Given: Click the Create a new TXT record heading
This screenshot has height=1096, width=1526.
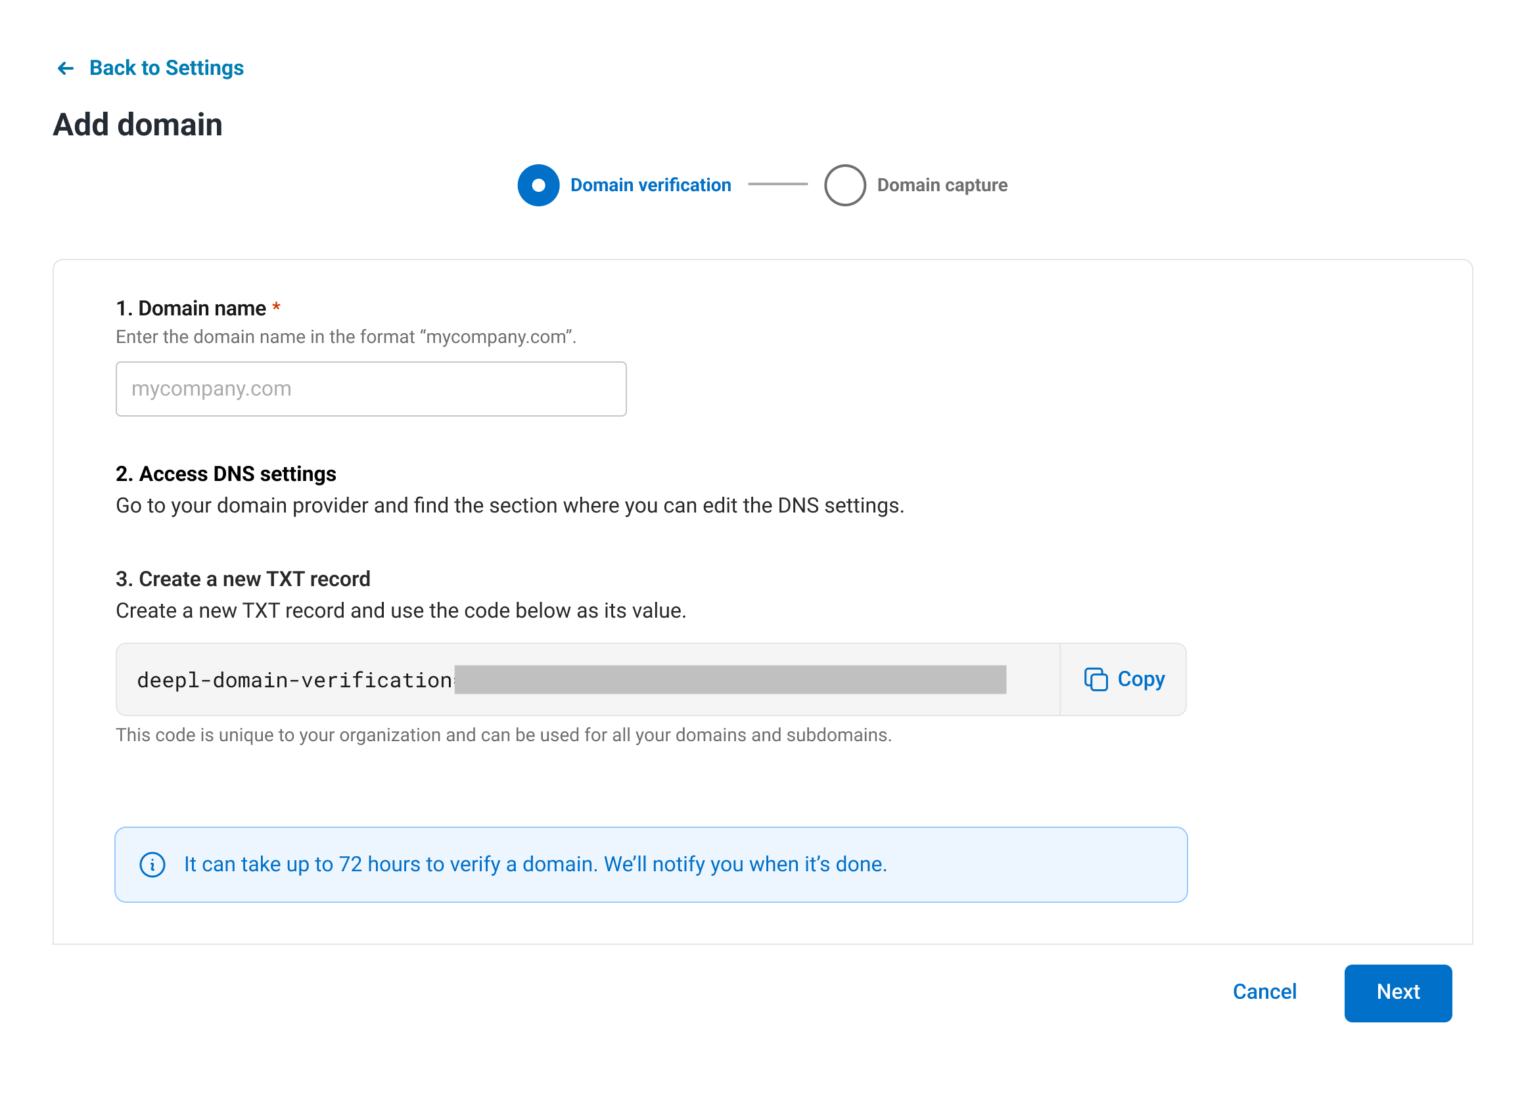Looking at the screenshot, I should tap(243, 580).
